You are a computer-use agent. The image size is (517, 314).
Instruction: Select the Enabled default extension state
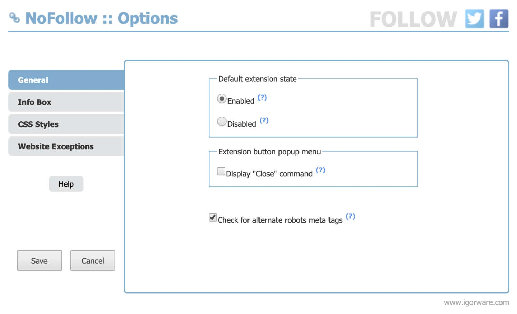pos(222,99)
